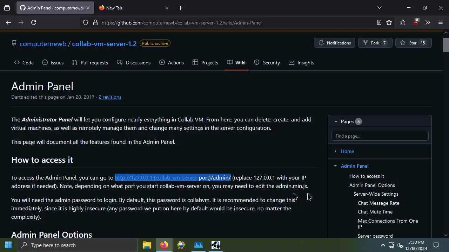
Task: Open the Actions tab
Action: pyautogui.click(x=172, y=63)
